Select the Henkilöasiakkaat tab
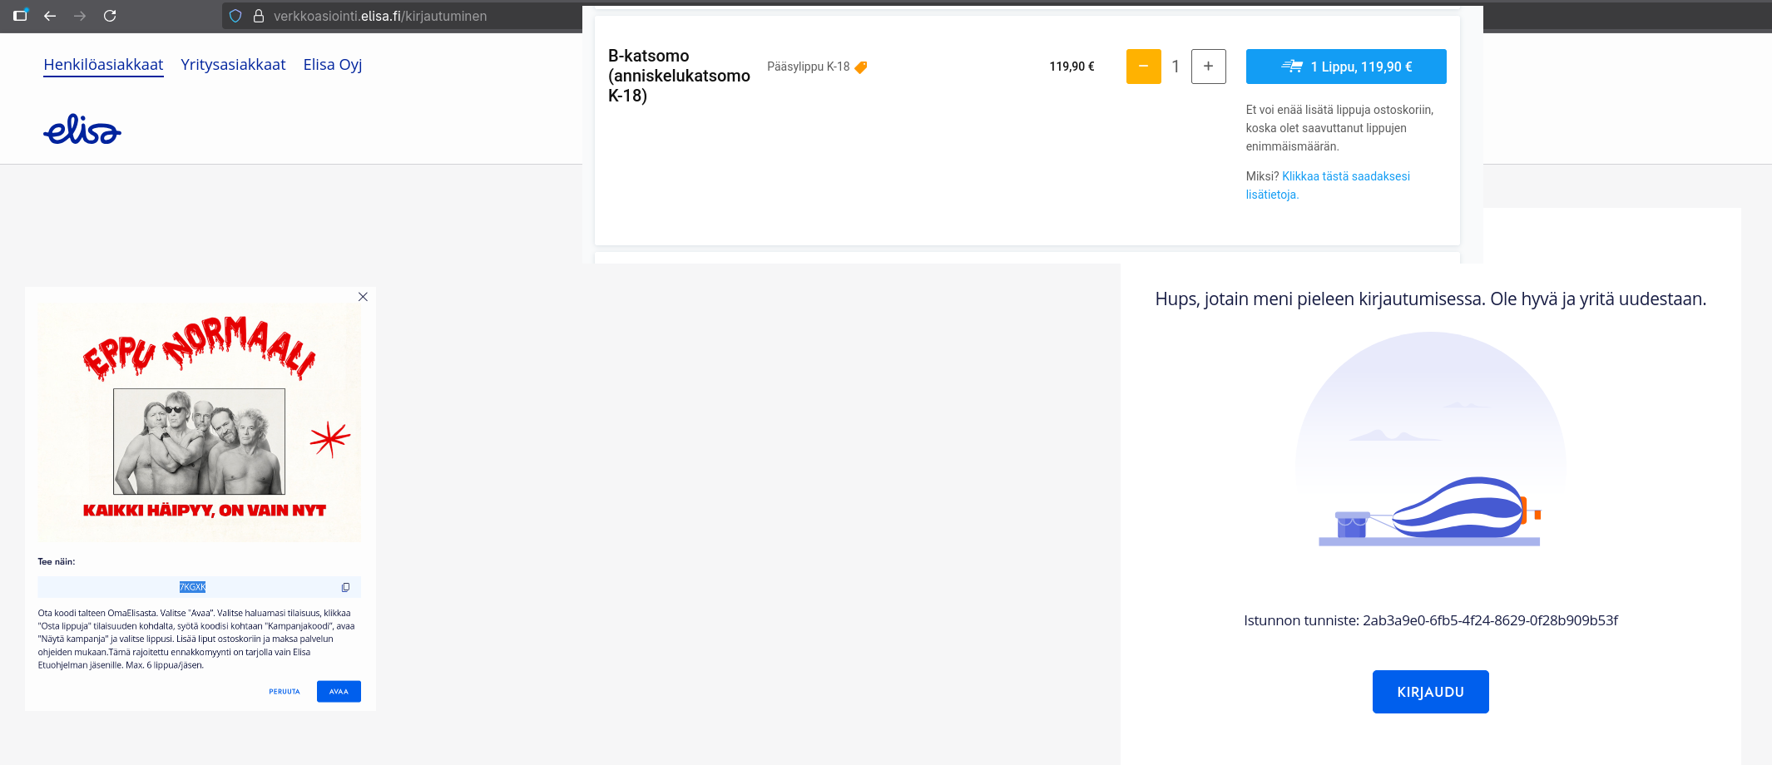The height and width of the screenshot is (765, 1772). (103, 65)
